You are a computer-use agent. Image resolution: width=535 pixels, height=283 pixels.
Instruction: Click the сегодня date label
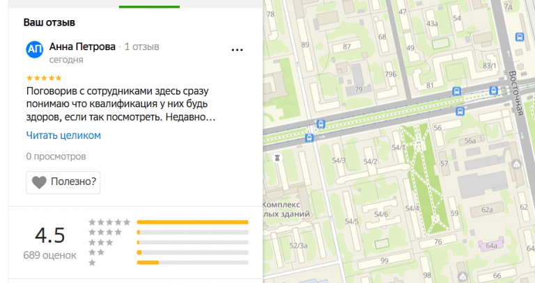[66, 60]
